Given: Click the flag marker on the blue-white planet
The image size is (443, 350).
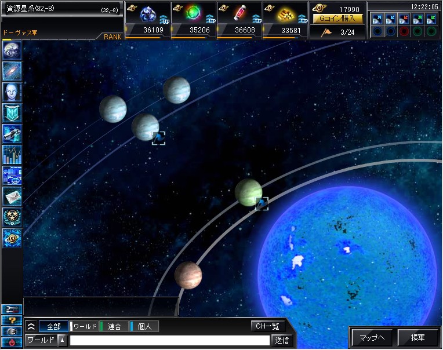Looking at the screenshot, I should 158,138.
